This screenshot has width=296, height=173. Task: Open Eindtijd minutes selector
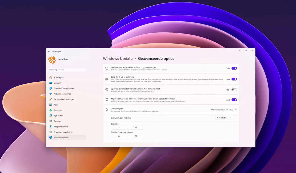click(x=135, y=136)
